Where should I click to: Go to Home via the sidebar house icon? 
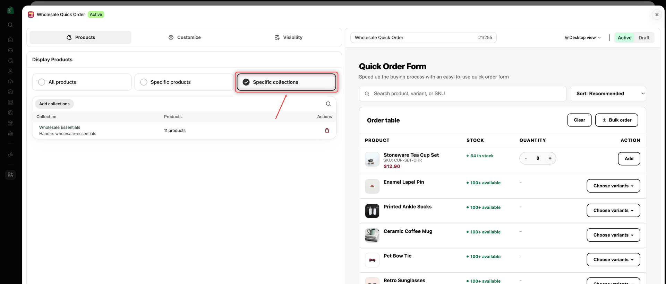click(x=10, y=40)
